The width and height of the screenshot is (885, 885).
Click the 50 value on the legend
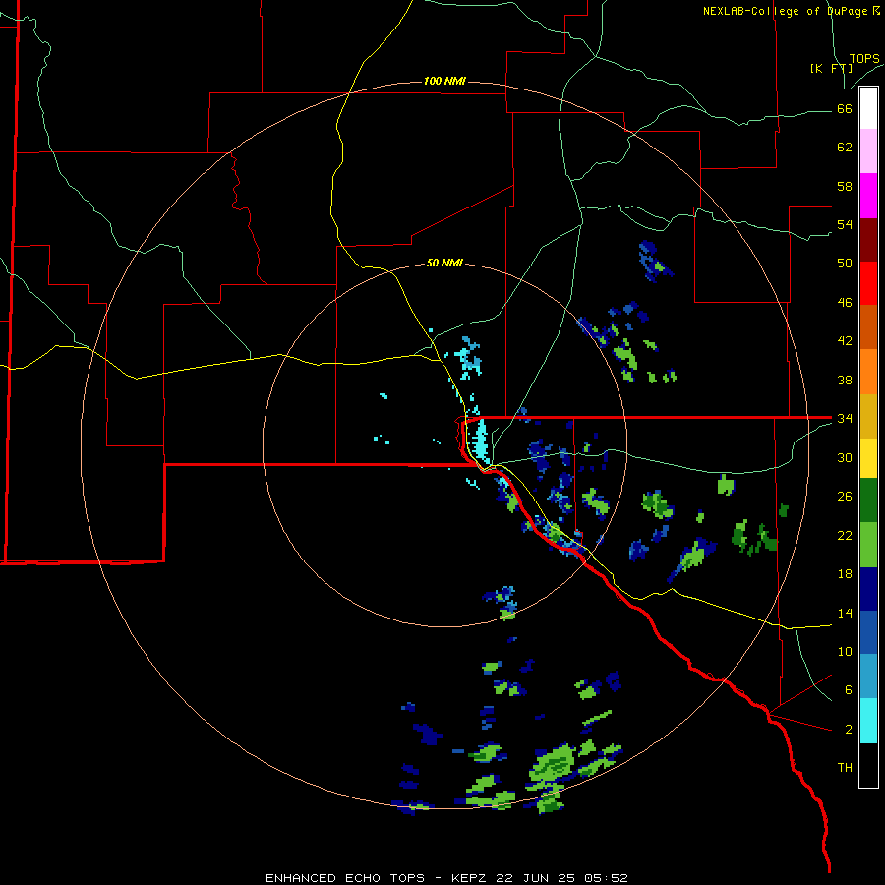845,264
